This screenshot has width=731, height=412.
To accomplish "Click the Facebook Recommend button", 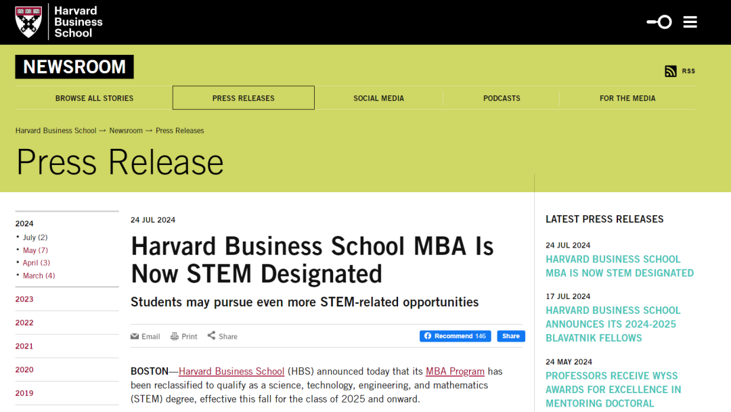I will coord(455,336).
